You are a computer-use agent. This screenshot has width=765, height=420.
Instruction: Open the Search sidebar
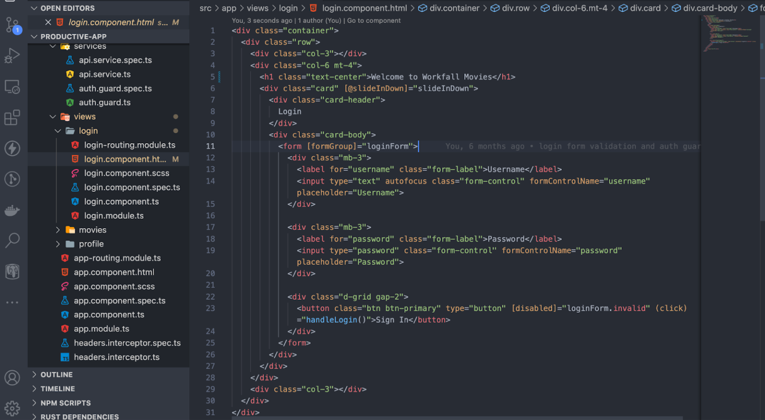tap(12, 241)
